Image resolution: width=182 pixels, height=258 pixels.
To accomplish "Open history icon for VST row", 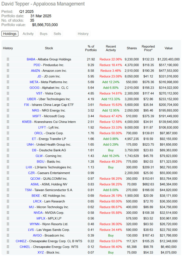I will (8, 93).
